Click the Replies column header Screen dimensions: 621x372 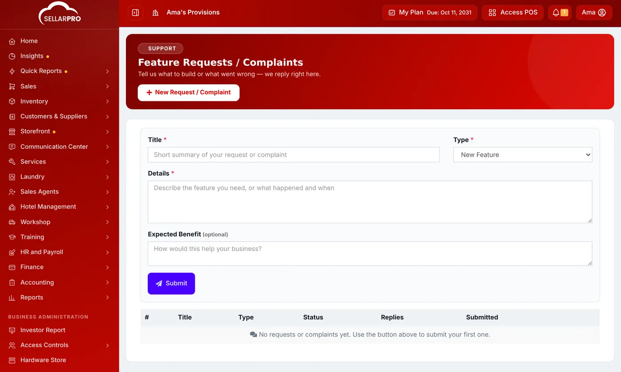392,317
